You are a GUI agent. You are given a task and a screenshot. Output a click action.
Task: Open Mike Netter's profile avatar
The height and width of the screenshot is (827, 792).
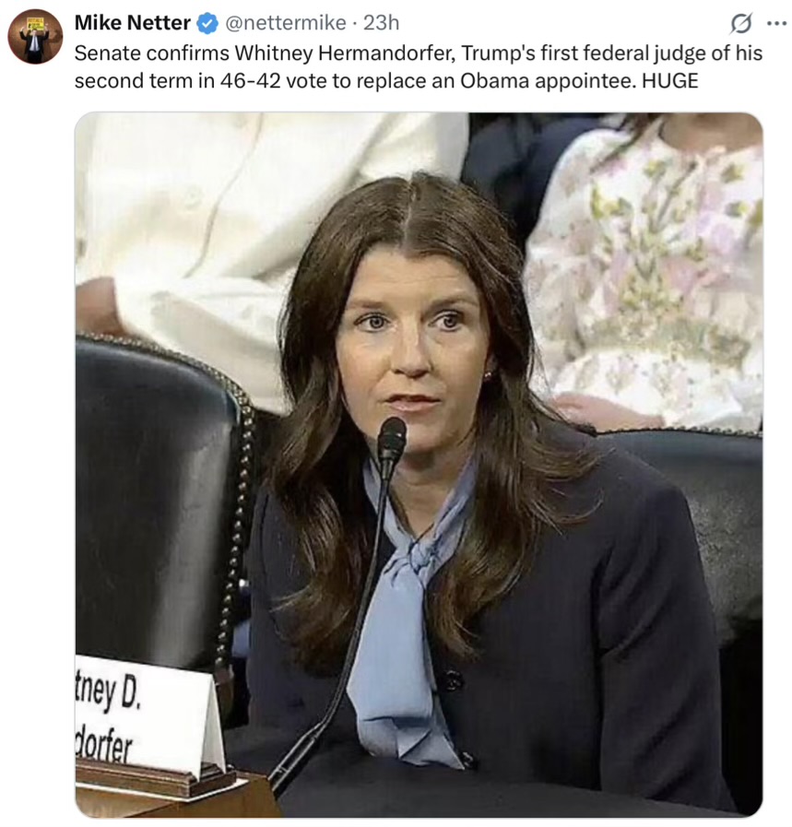35,36
